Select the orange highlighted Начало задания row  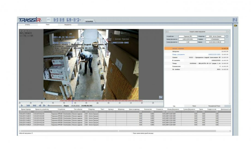click(197, 49)
